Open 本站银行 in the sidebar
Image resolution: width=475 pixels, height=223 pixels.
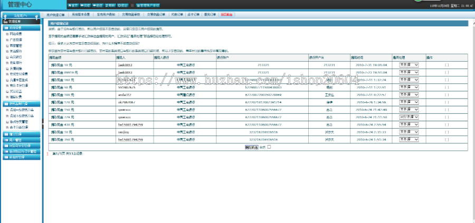15,52
